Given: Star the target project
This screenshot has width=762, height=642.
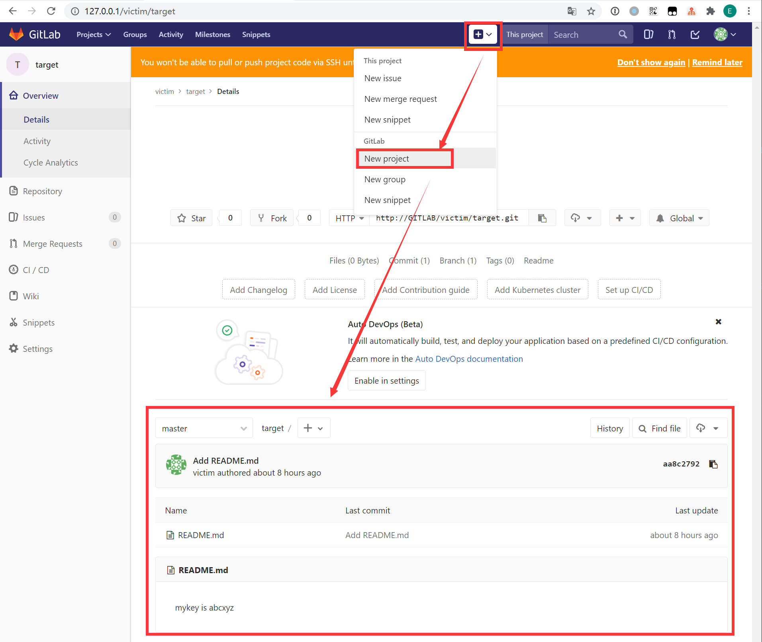Looking at the screenshot, I should pyautogui.click(x=192, y=218).
